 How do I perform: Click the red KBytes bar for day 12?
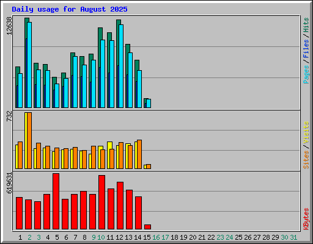[120, 206]
